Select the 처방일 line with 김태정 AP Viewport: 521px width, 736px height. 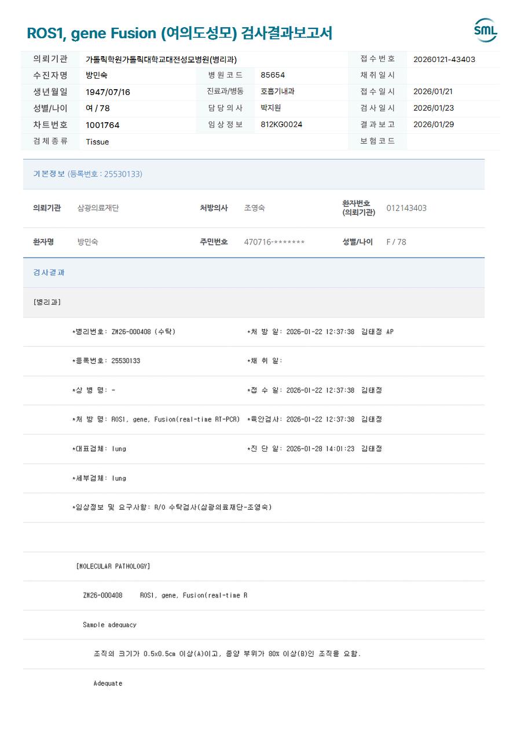pyautogui.click(x=320, y=332)
